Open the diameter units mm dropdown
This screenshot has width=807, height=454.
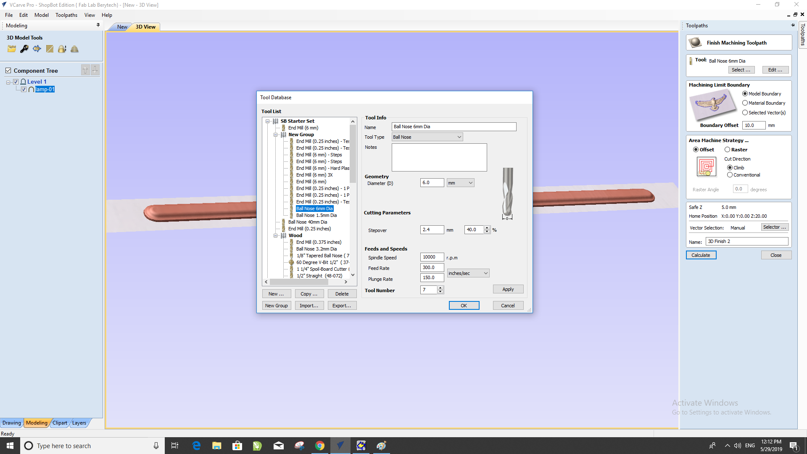pyautogui.click(x=460, y=183)
